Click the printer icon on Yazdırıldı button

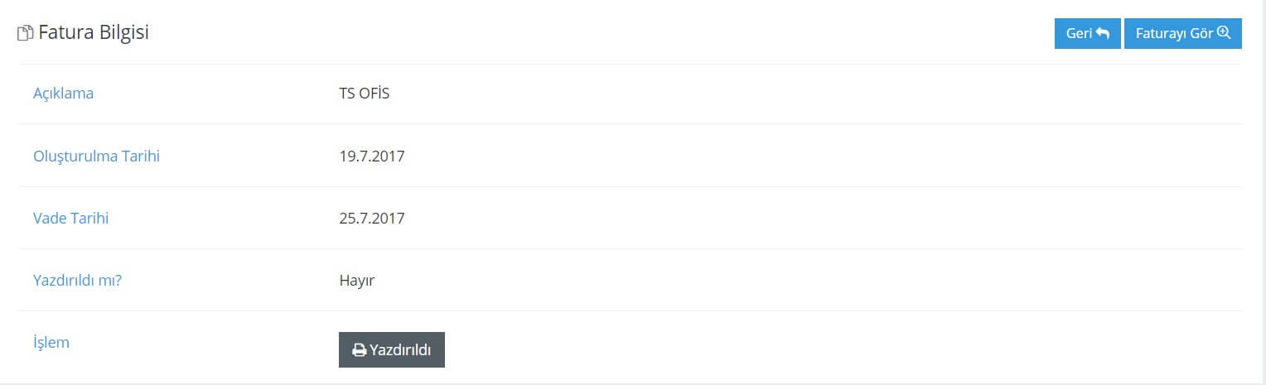360,350
